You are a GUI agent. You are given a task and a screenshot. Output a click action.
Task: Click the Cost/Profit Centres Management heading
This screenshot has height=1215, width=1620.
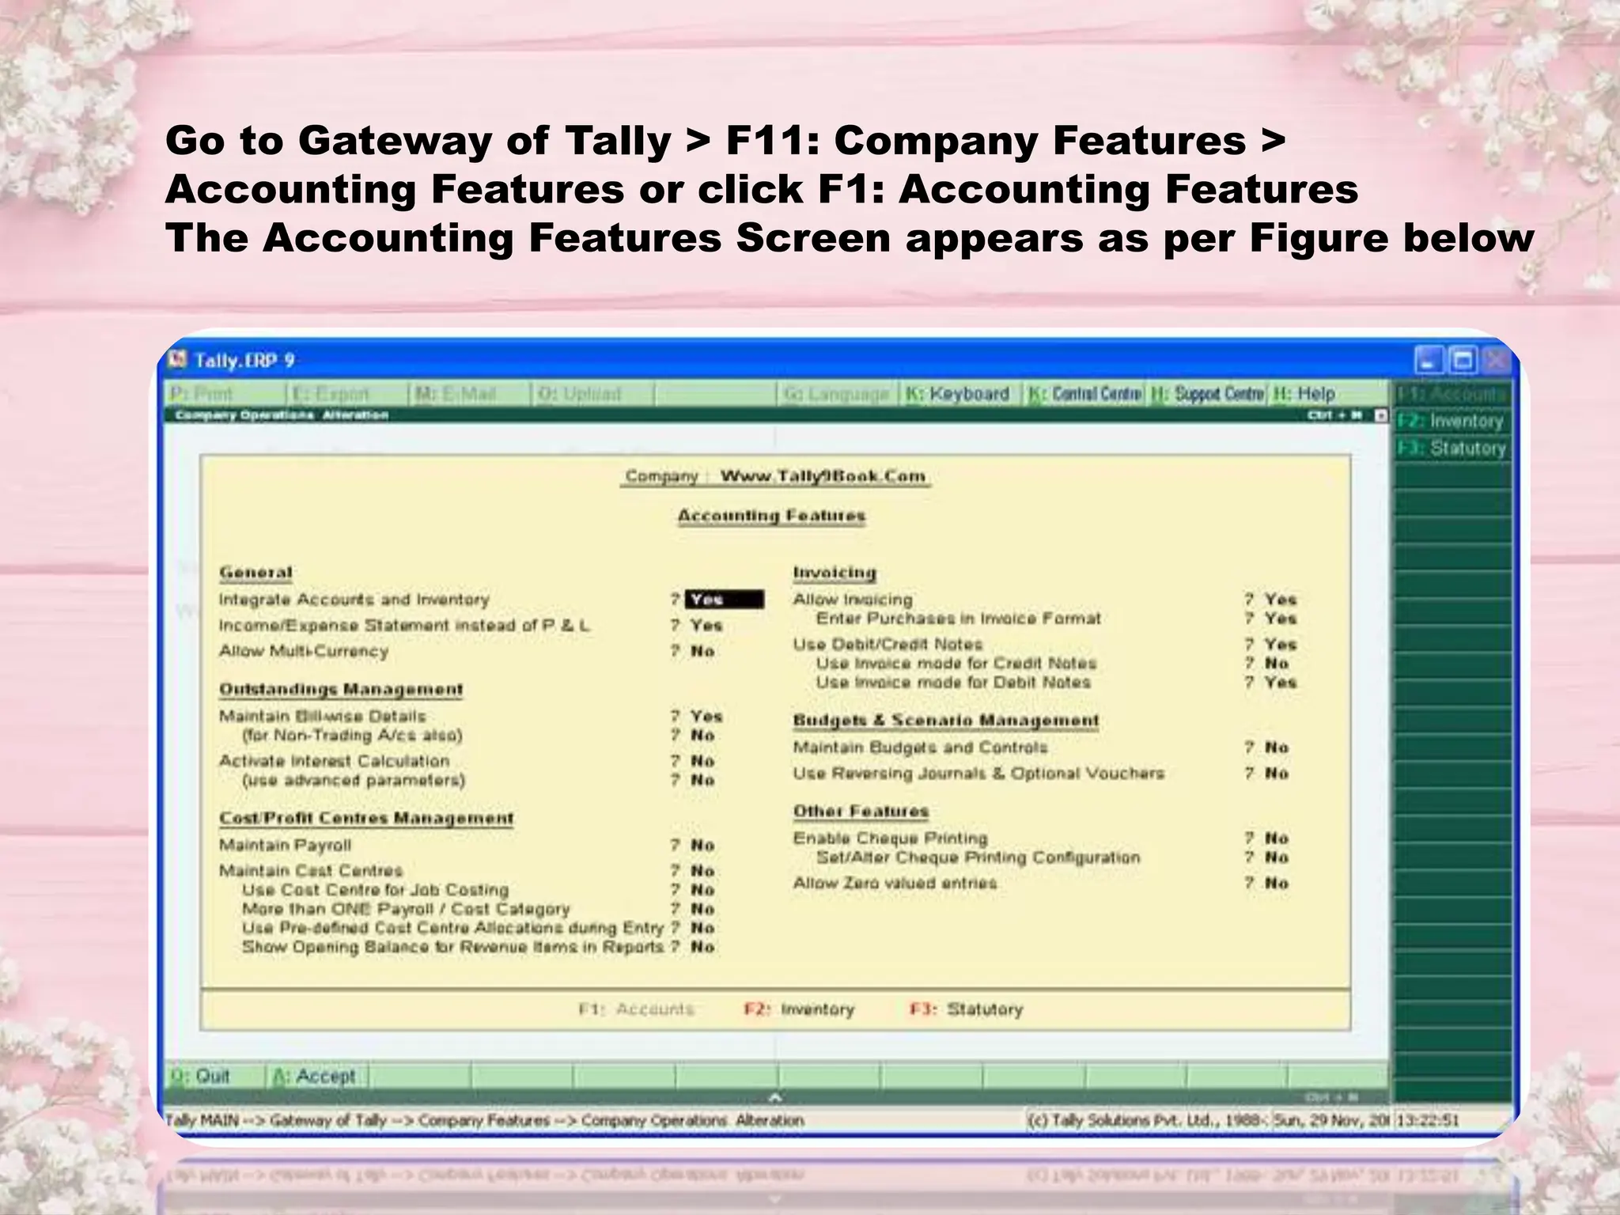click(366, 819)
